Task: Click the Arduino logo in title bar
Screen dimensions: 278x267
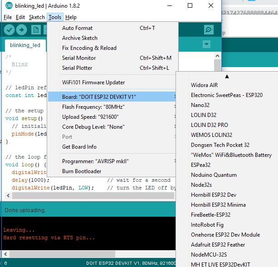Action: coord(9,6)
